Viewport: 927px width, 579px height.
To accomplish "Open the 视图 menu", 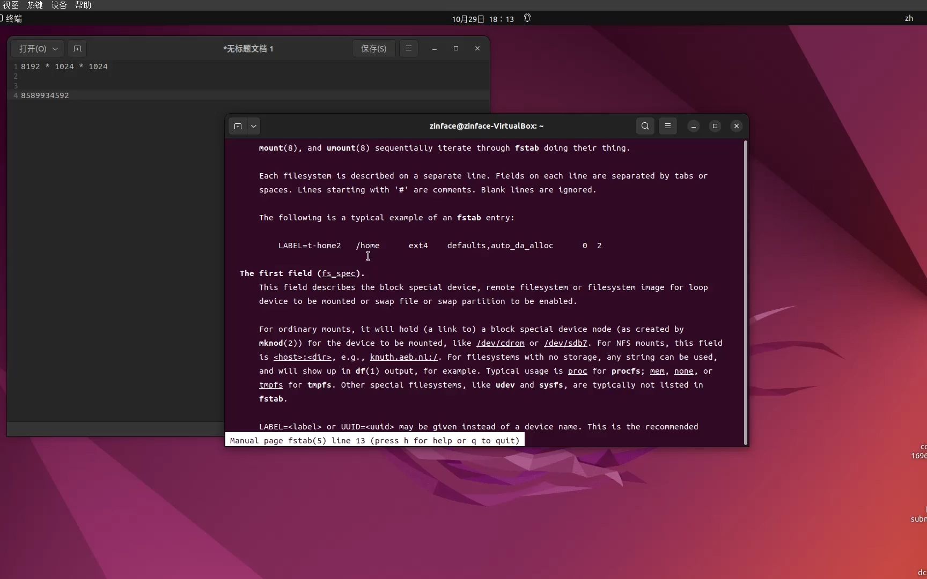I will point(10,5).
